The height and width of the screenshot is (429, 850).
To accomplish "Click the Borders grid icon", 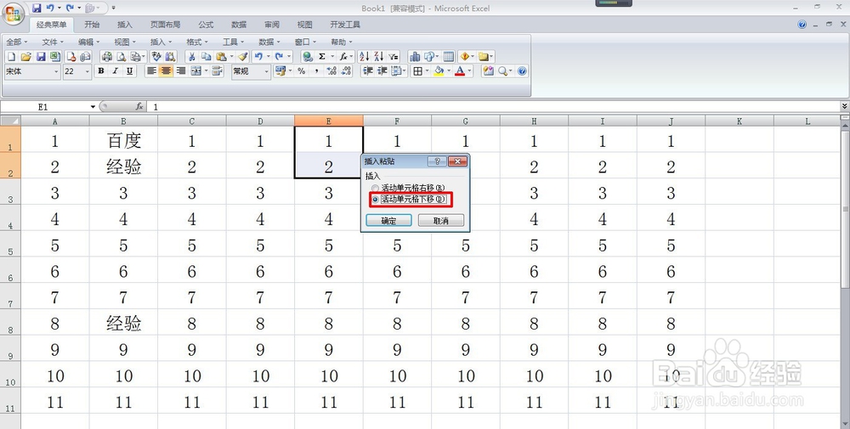I will [417, 71].
